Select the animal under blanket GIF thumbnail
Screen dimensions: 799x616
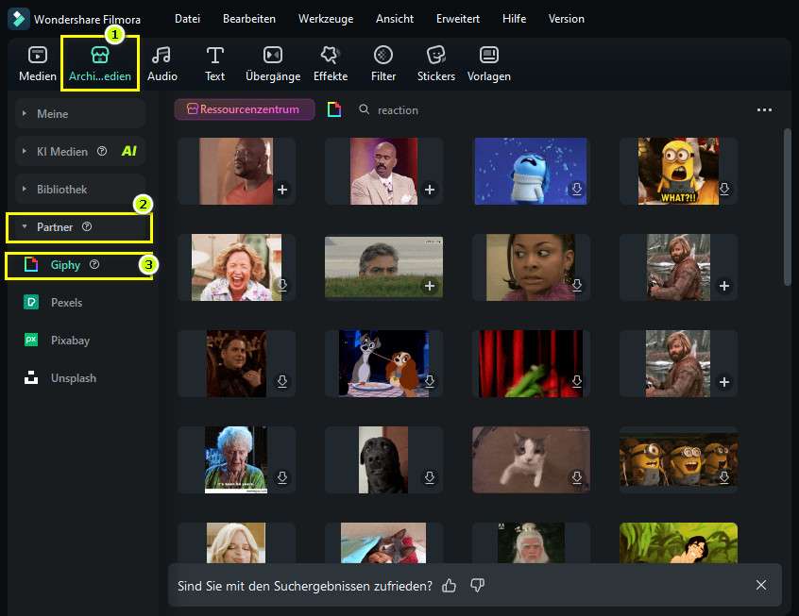pyautogui.click(x=383, y=542)
